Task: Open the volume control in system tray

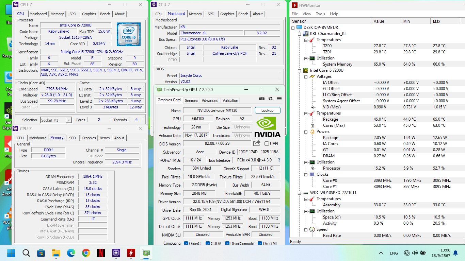Action: (x=415, y=253)
